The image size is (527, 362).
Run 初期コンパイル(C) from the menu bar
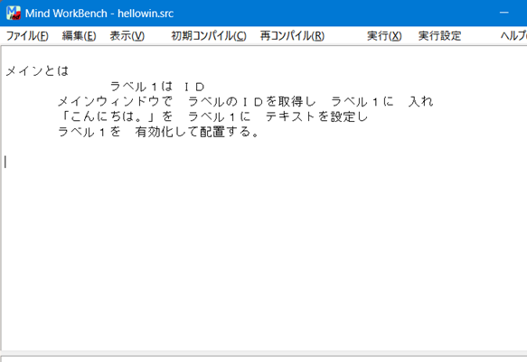coord(209,35)
